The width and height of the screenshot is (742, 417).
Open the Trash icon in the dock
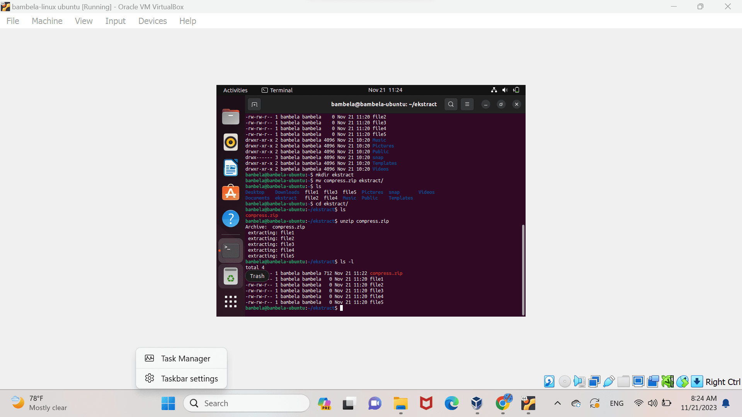[231, 276]
